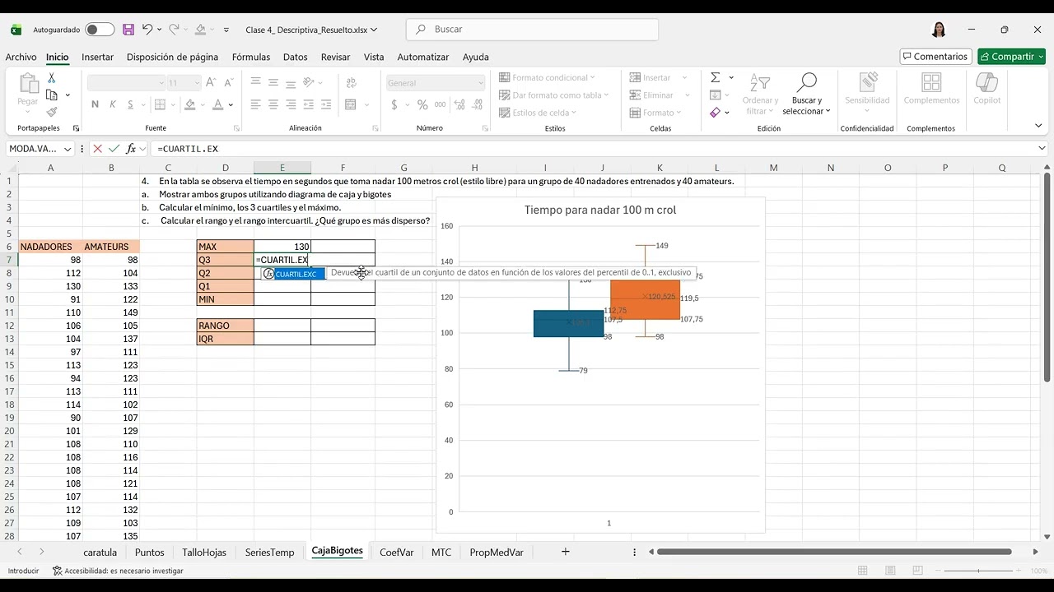Click the Pegar paste button
1054x592 pixels.
pos(28,90)
